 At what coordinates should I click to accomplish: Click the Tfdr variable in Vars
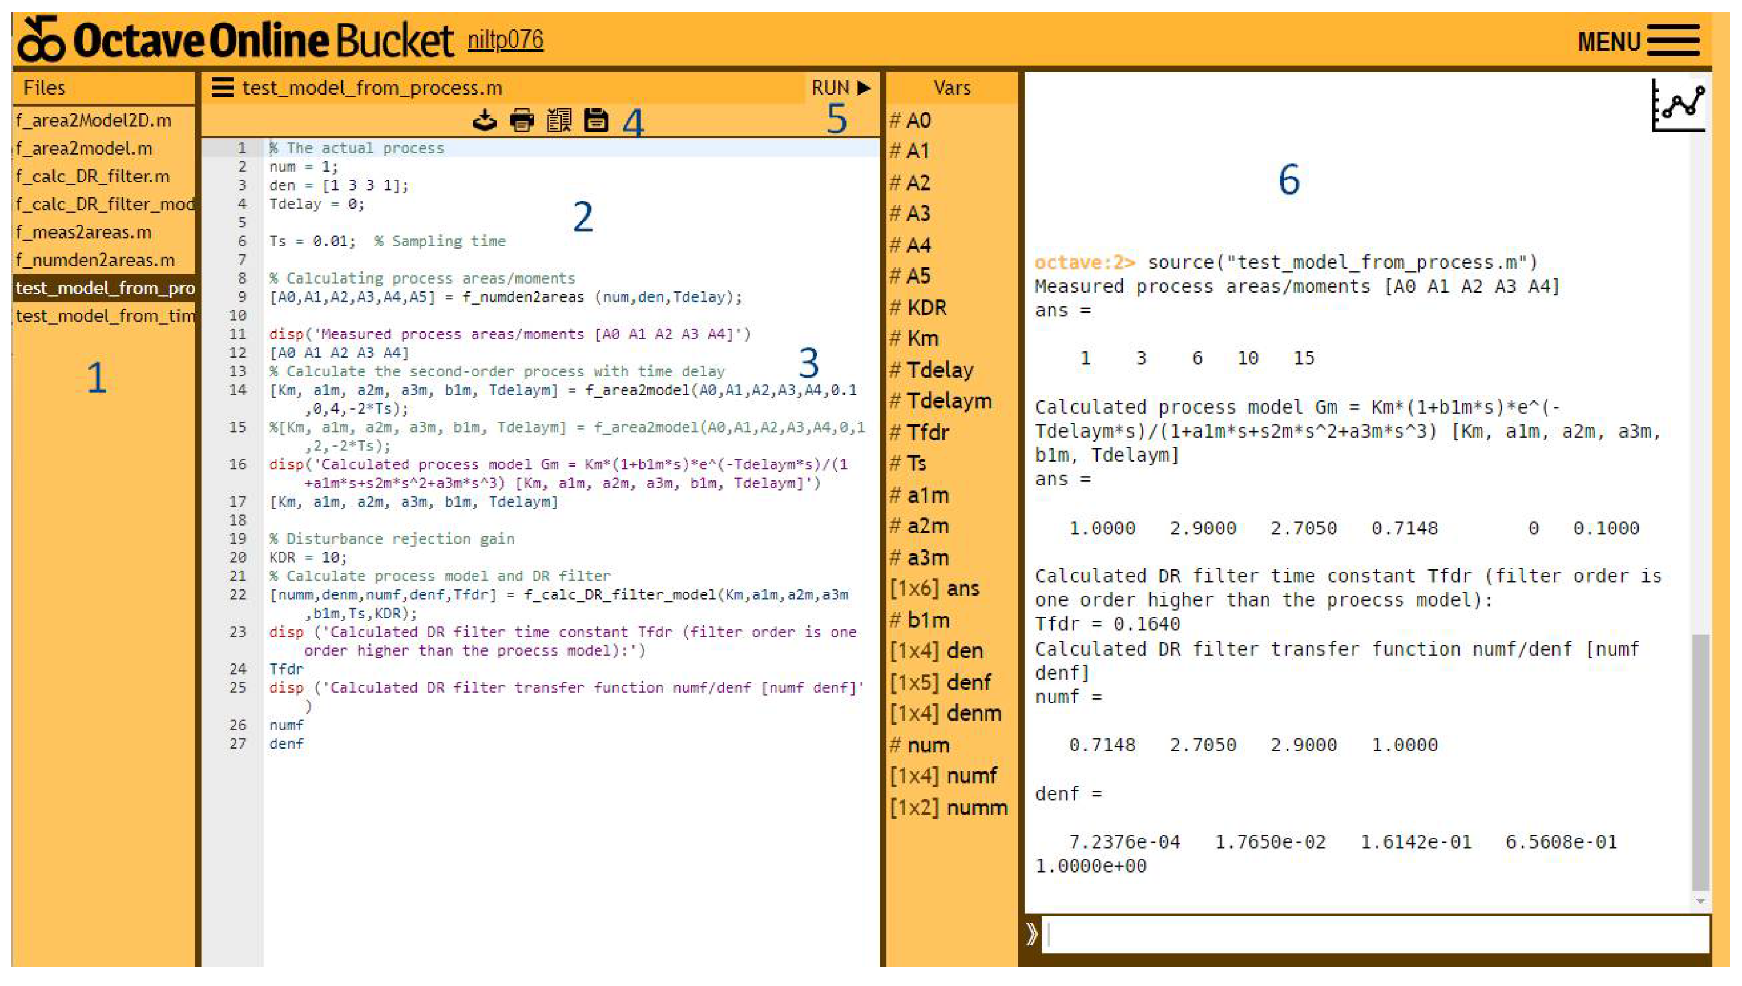pyautogui.click(x=928, y=432)
